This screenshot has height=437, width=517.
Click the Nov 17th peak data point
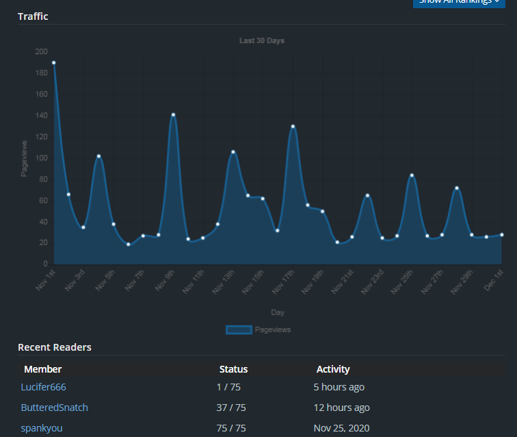pos(293,127)
